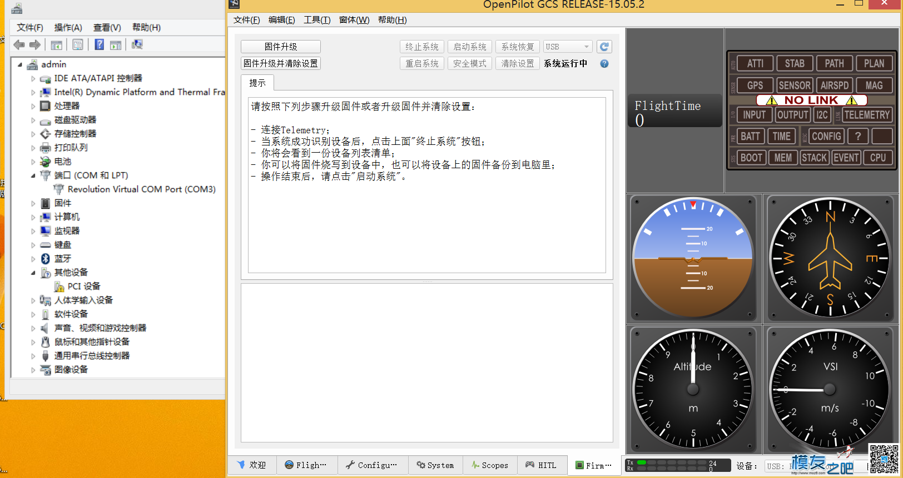The image size is (903, 478).
Task: Click the STAB system health indicator
Action: (795, 63)
